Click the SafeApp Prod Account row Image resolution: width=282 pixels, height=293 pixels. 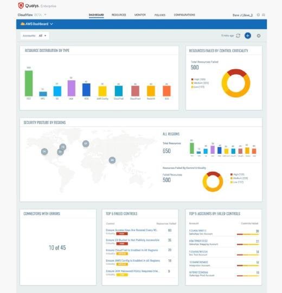tap(224, 274)
